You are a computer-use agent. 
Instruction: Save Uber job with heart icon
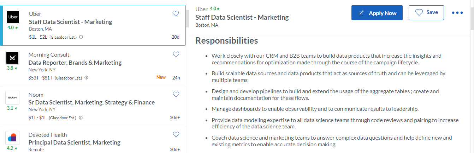coord(176,13)
